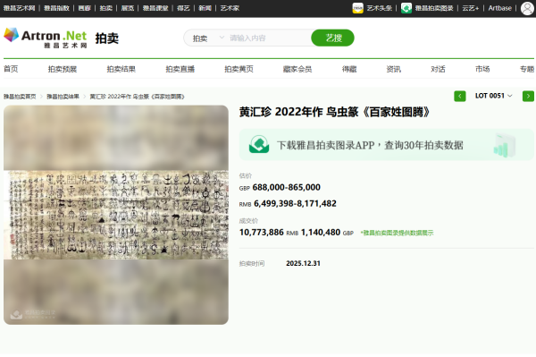Click hammer price 10,773,886 RMB
The image size is (536, 357).
click(x=269, y=233)
